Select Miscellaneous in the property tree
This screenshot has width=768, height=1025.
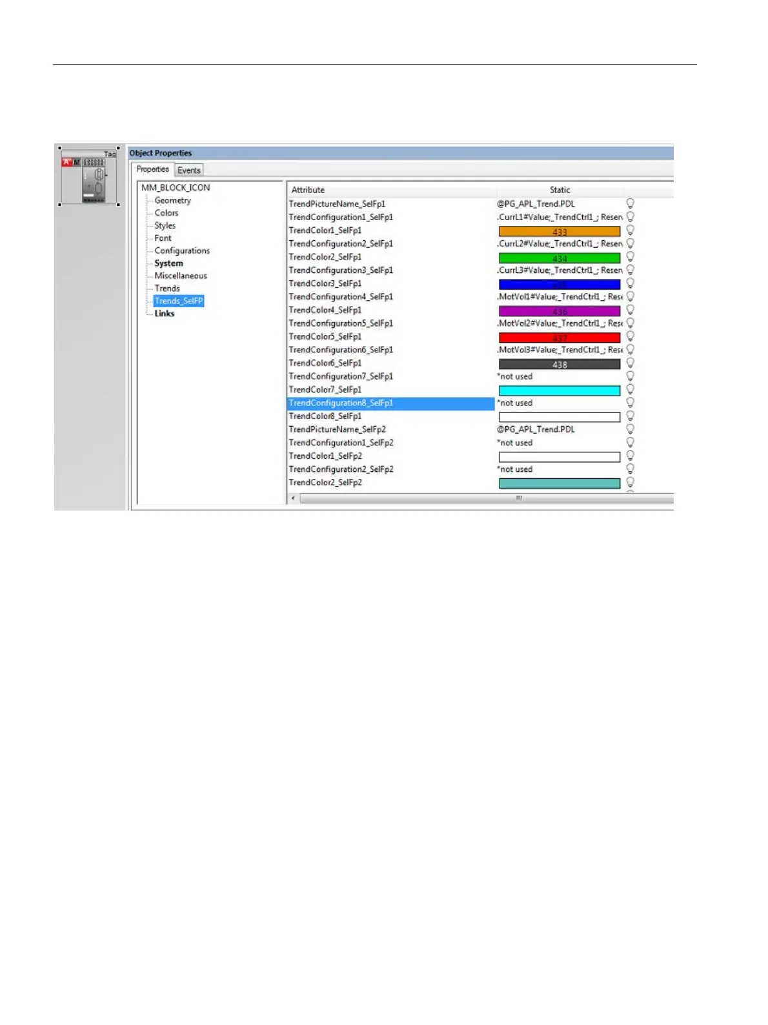(x=181, y=275)
